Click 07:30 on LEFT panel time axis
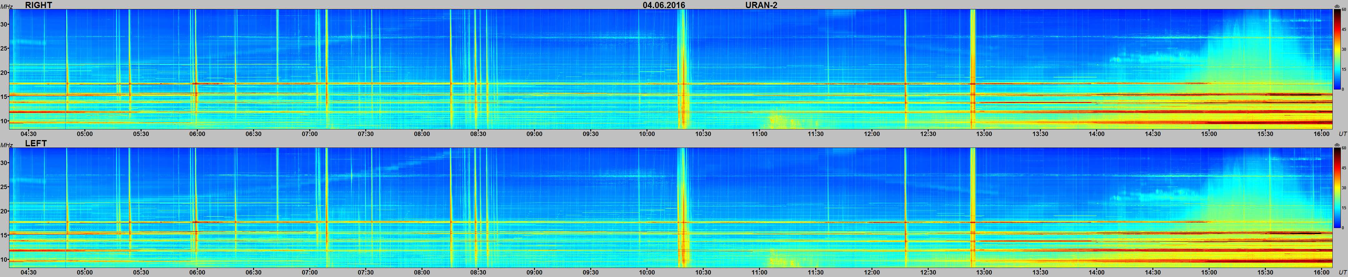The width and height of the screenshot is (1348, 277). (366, 272)
